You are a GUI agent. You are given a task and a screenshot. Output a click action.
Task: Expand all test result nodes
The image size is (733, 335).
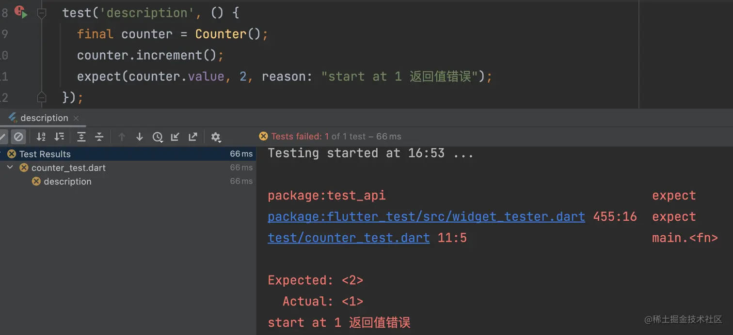click(81, 137)
